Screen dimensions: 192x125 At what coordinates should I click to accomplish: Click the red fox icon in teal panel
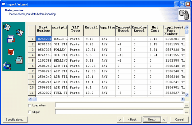11,52
